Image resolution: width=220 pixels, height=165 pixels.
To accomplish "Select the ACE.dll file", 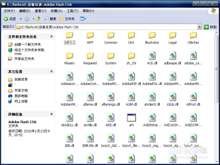I will click(152, 58).
